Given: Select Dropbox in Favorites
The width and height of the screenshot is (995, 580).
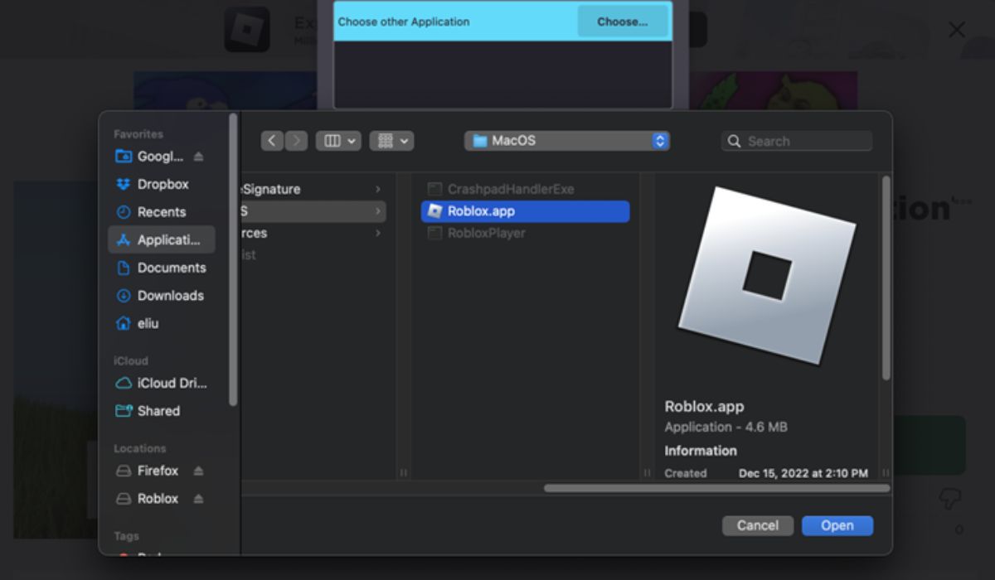Looking at the screenshot, I should pos(162,184).
